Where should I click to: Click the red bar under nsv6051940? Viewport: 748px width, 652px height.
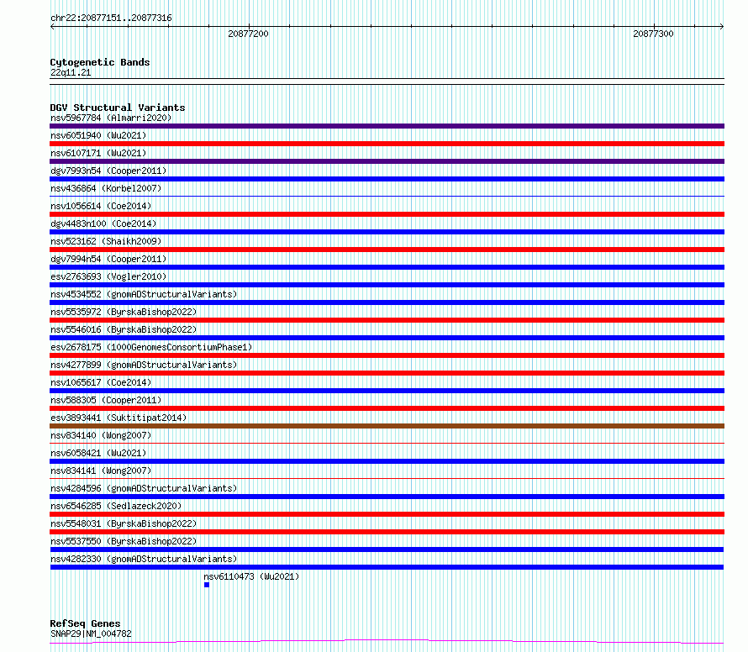click(387, 144)
